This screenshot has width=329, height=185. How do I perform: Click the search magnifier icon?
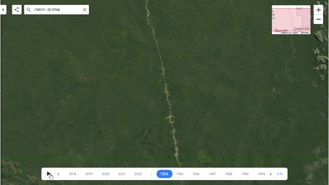tap(29, 10)
